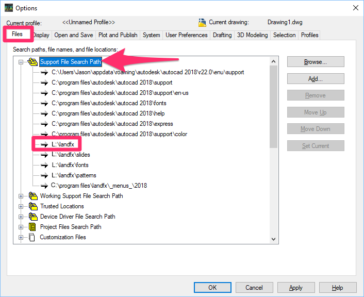Screen dimensions: 364x297
Task: Click arrow icon beside _menus_\2018 path
Action: tap(44, 186)
